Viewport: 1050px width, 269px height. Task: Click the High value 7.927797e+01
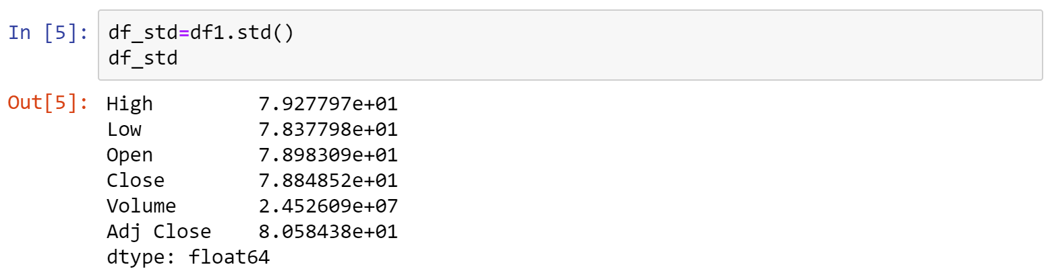[328, 104]
